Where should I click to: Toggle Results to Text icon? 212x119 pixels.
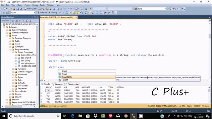click(86, 13)
